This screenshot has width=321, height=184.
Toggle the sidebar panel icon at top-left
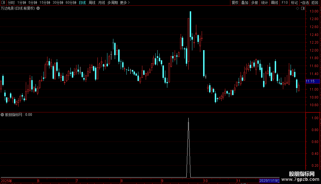pyautogui.click(x=3, y=3)
